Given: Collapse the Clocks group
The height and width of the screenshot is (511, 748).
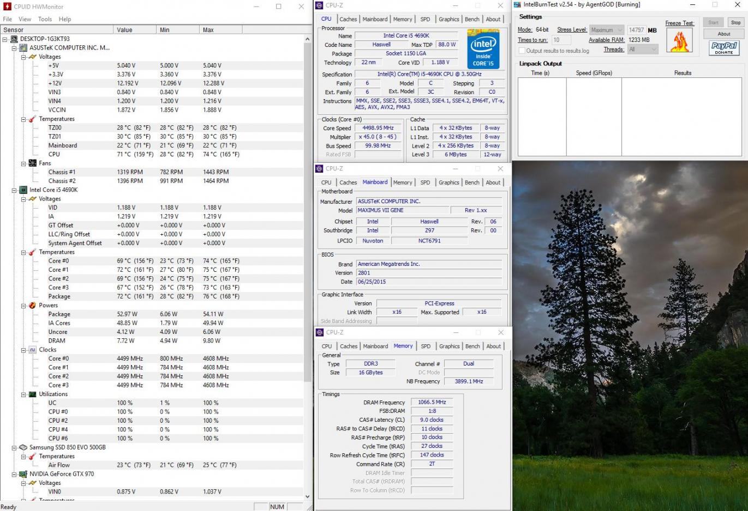Looking at the screenshot, I should click(x=23, y=350).
